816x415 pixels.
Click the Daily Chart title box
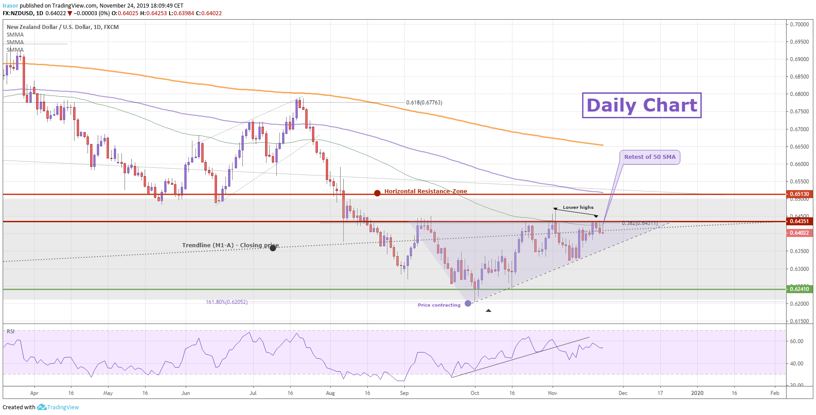(x=641, y=105)
